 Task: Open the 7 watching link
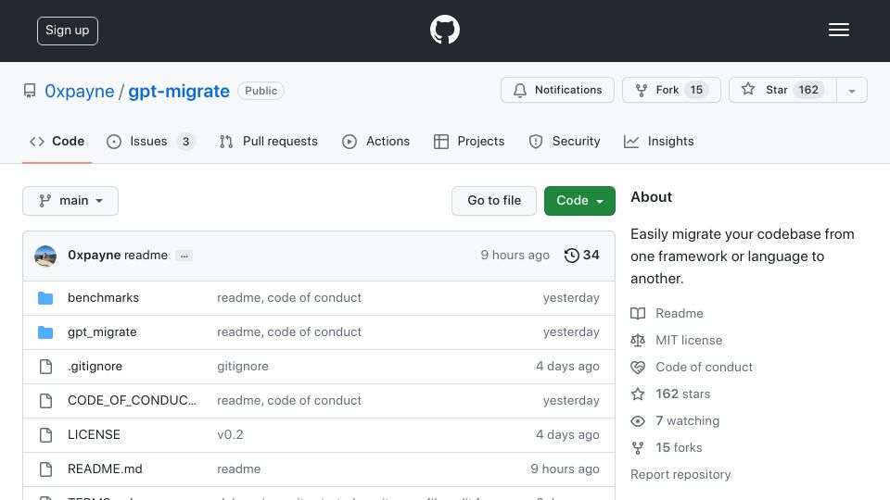pos(687,420)
